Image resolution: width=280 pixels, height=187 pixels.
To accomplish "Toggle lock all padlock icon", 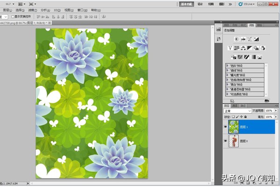I will click(x=245, y=117).
